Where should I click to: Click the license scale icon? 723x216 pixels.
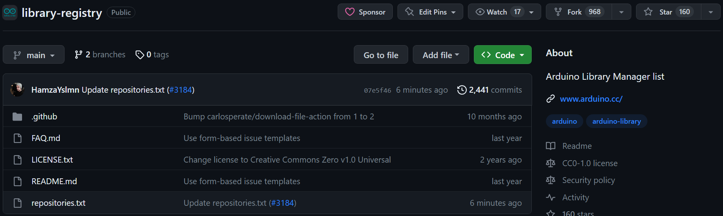pyautogui.click(x=551, y=163)
